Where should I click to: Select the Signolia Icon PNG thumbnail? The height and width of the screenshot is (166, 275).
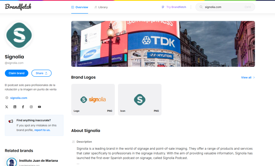point(140,100)
